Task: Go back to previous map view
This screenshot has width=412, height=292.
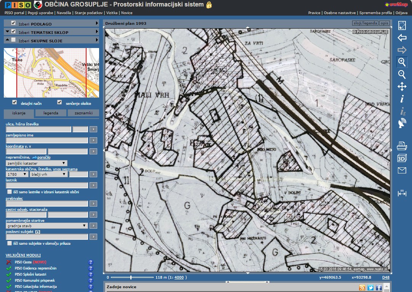Action: pos(402,38)
